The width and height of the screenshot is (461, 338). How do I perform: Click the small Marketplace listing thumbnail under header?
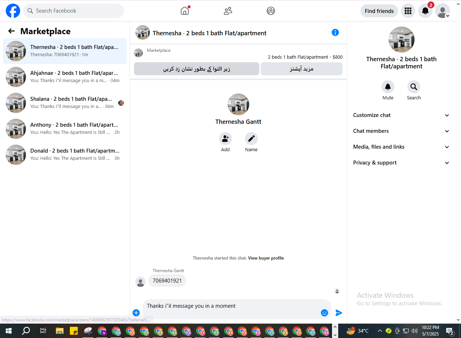pyautogui.click(x=138, y=53)
